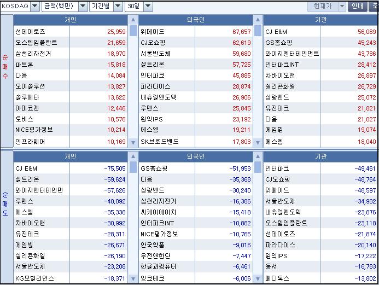Image resolution: width=379 pixels, height=285 pixels.
Task: Select the 기관 header in net-buy section
Action: (x=320, y=20)
